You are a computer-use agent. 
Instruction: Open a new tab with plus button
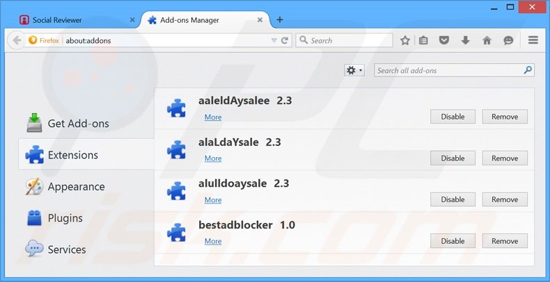tap(280, 20)
